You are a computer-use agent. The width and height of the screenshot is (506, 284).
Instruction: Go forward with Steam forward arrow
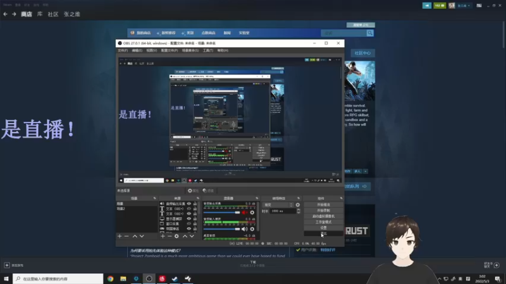point(14,14)
